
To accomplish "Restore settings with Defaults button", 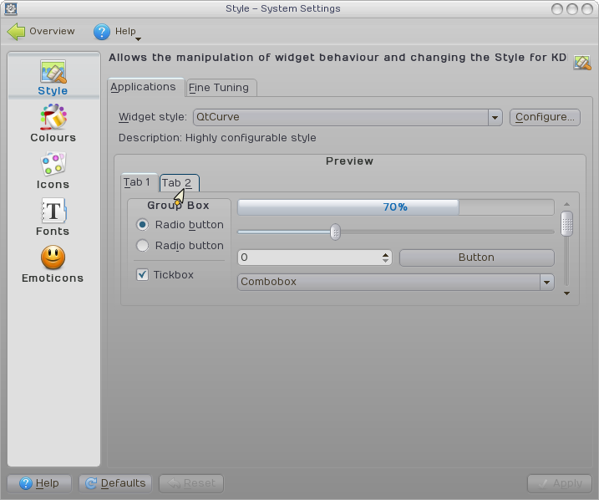I will [x=115, y=483].
